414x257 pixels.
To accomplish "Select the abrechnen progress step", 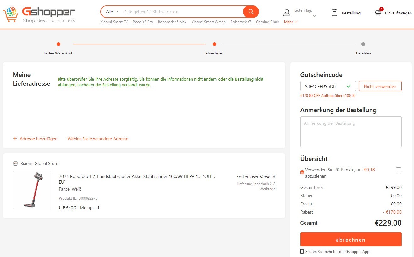I will 215,49.
